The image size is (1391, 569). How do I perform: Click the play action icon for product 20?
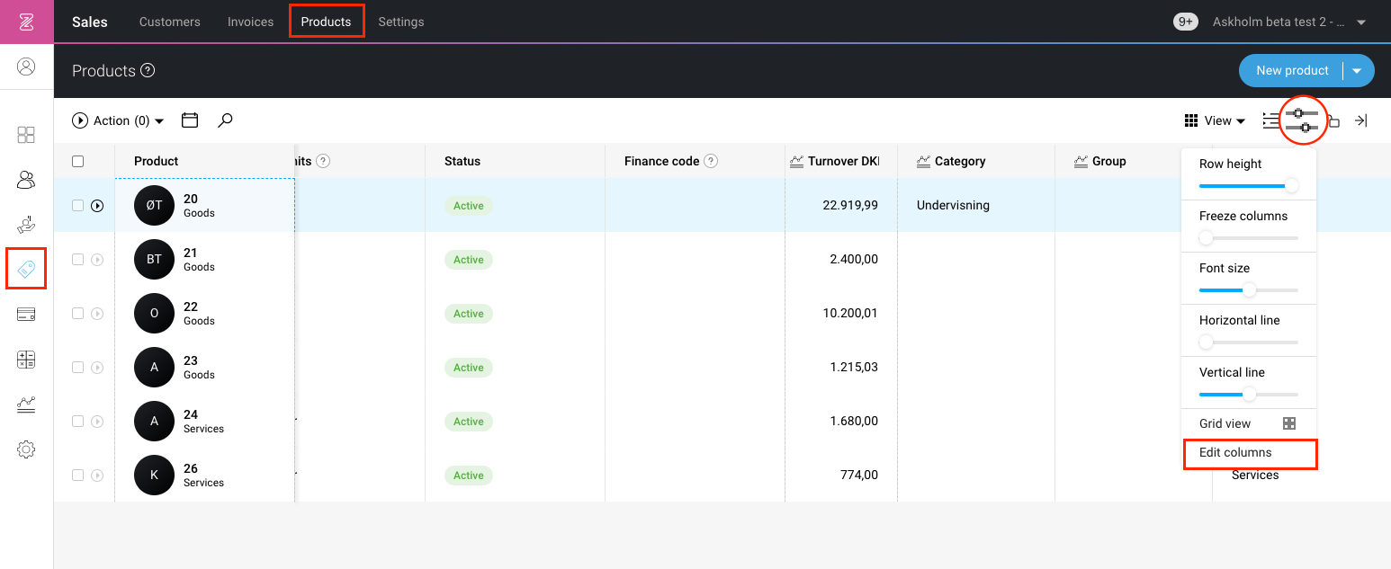97,206
